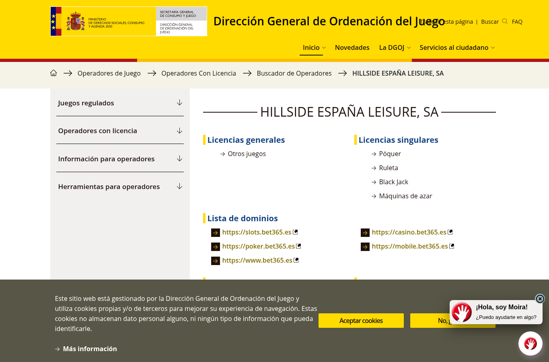549x362 pixels.
Task: Click the Buscar link in header
Action: (x=490, y=22)
